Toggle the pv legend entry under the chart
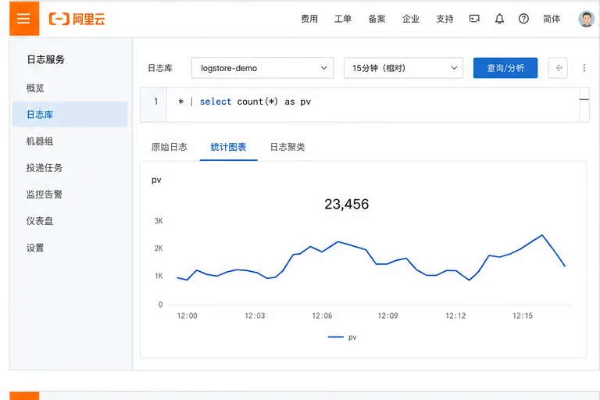 (x=342, y=337)
